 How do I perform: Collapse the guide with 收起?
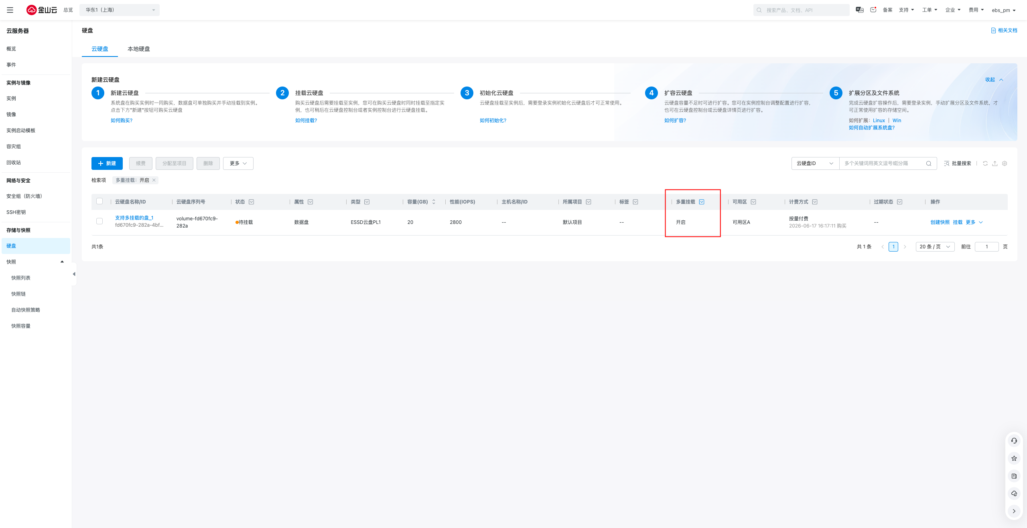click(x=994, y=80)
